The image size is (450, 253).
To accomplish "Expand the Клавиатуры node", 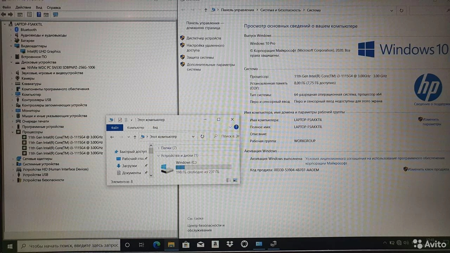I will (12, 84).
